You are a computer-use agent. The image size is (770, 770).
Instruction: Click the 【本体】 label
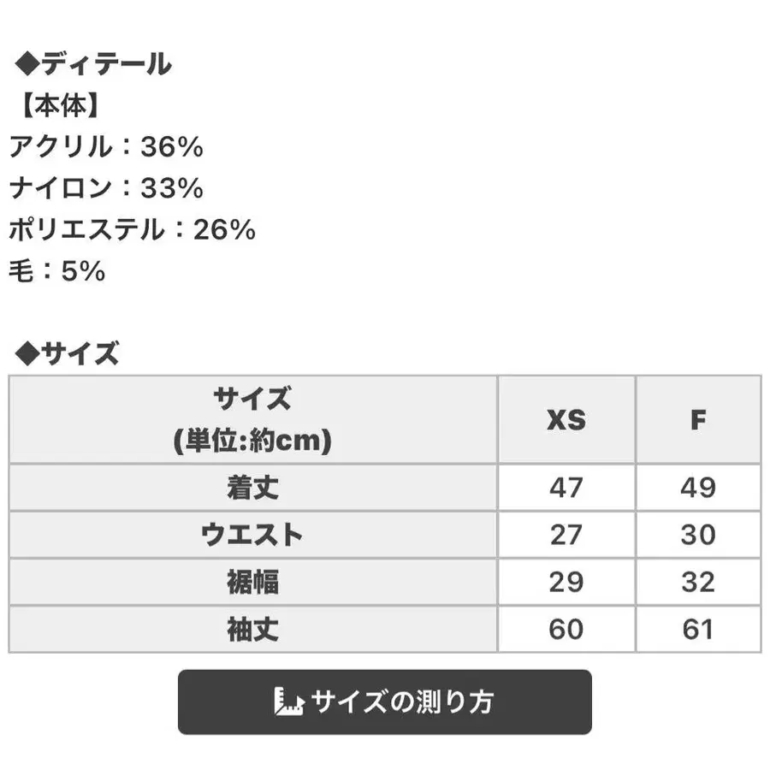coord(60,107)
